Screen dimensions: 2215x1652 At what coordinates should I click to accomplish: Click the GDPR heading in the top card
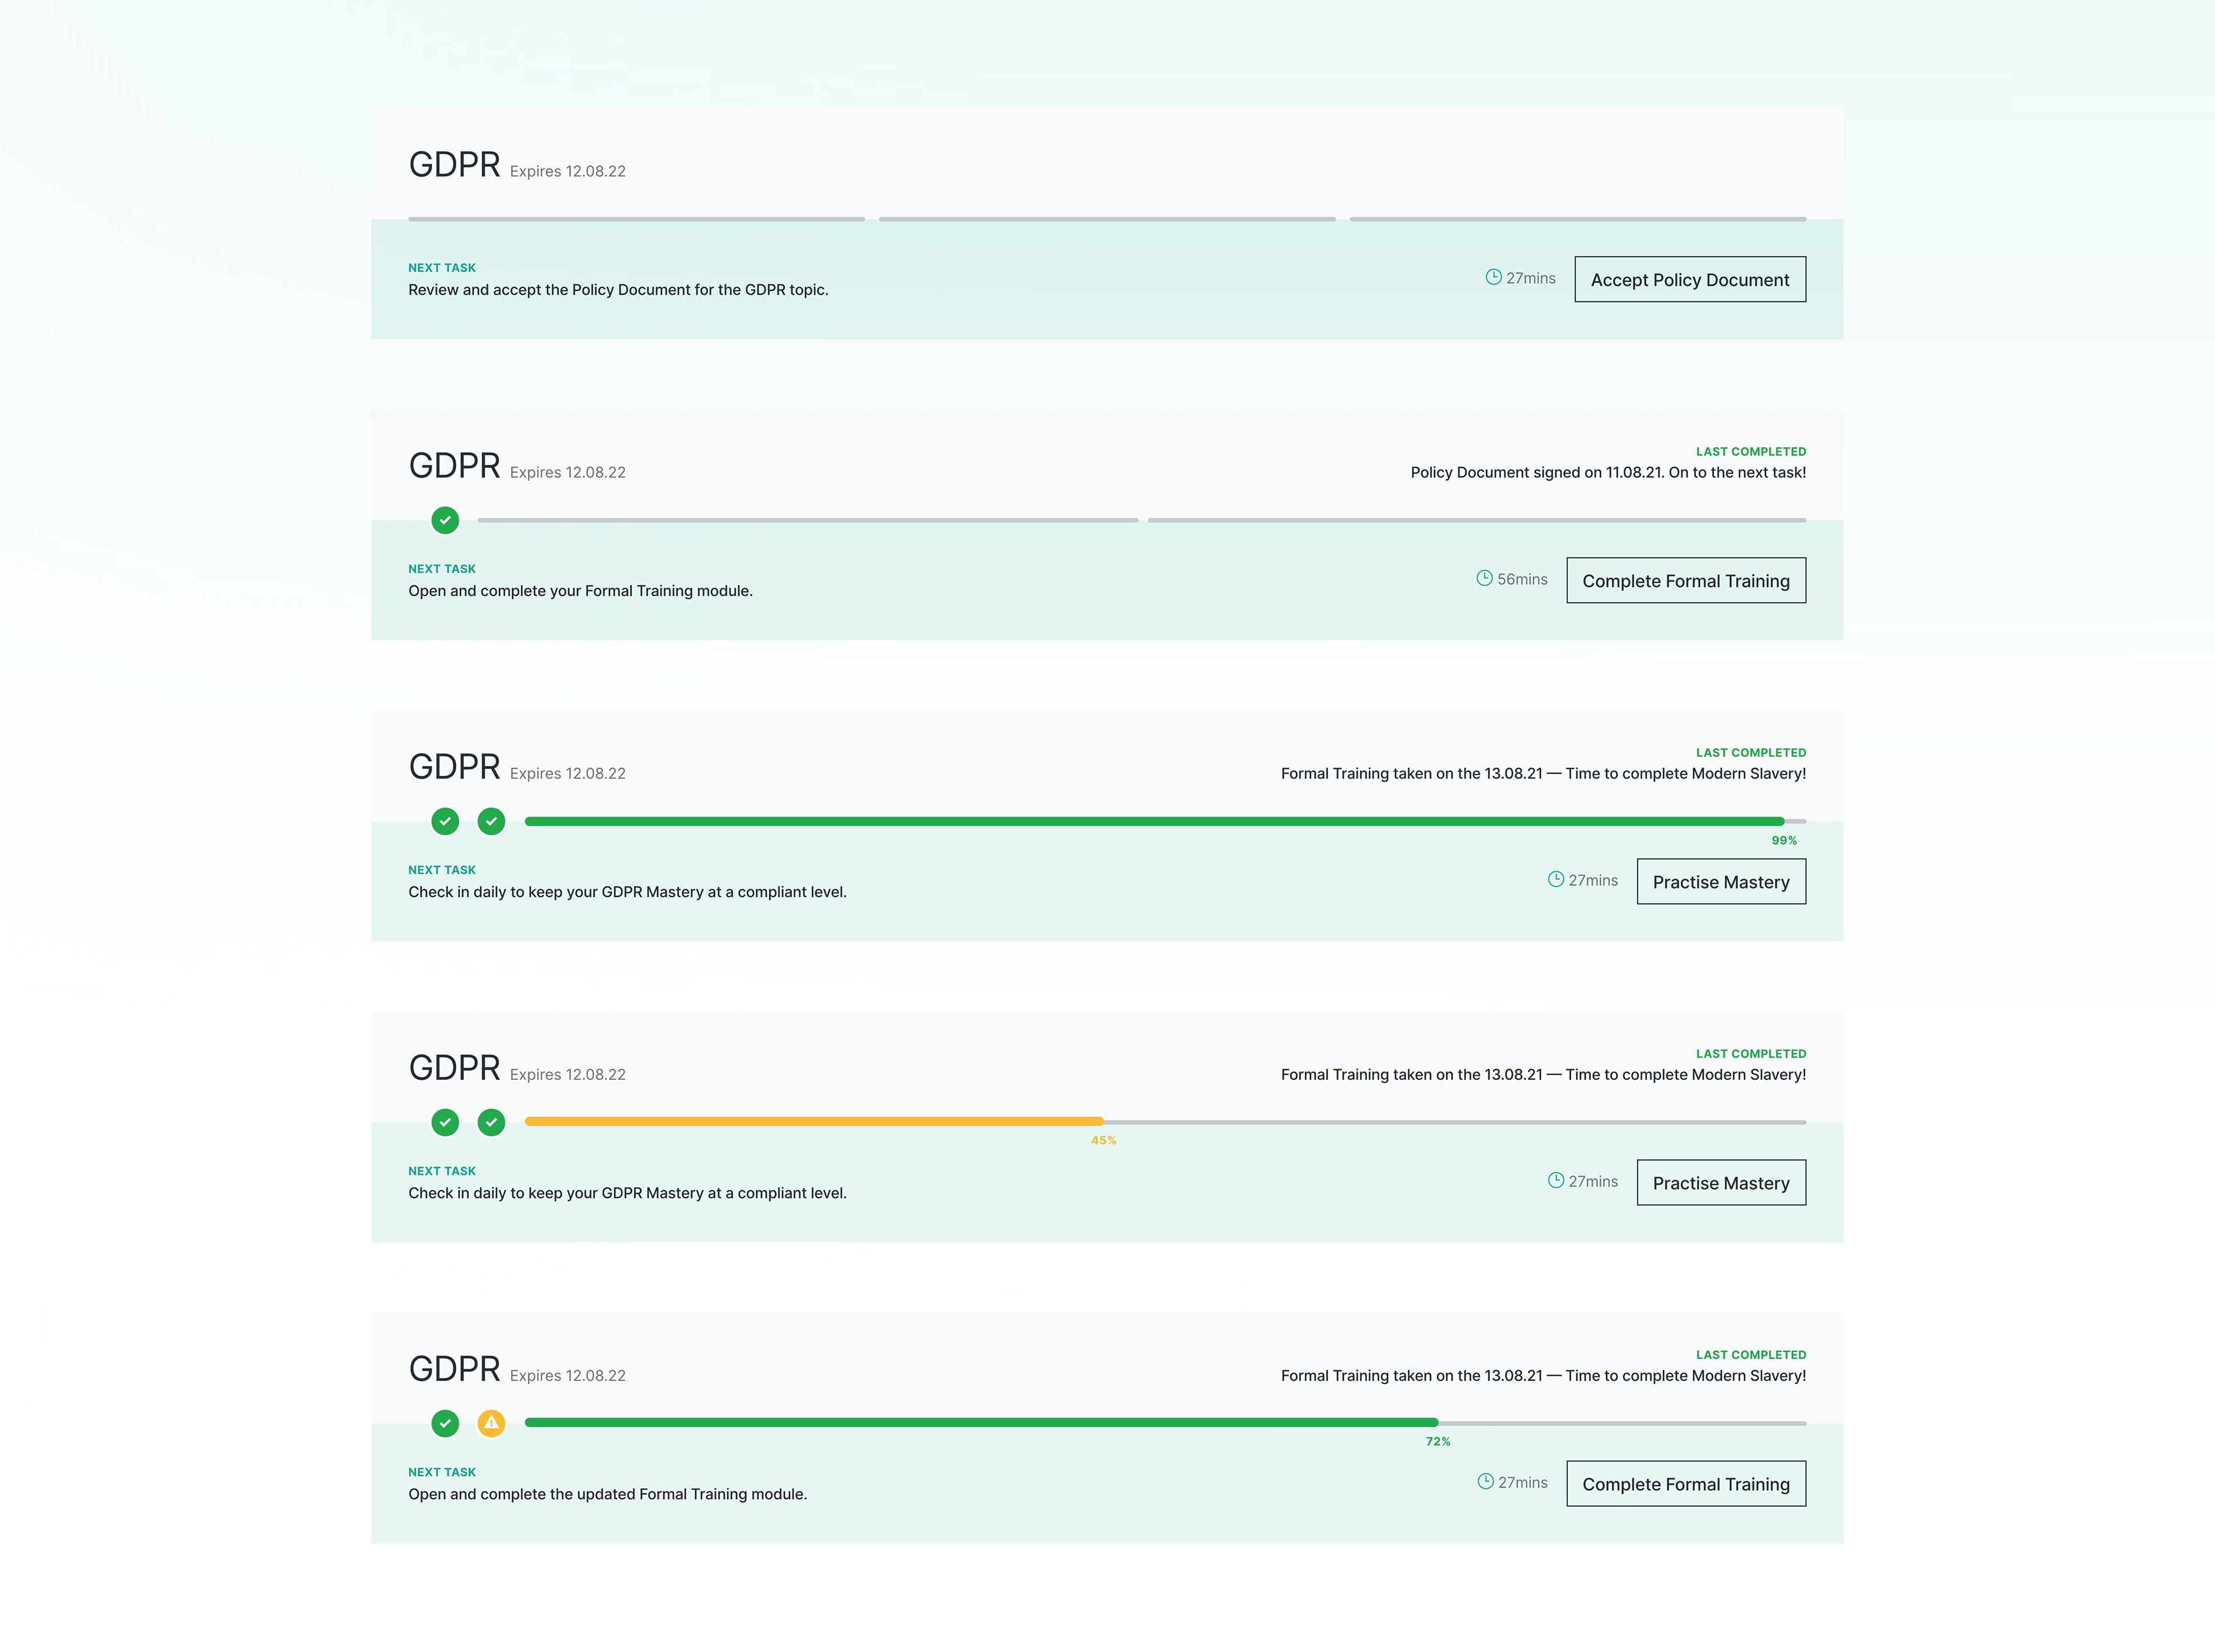[454, 164]
